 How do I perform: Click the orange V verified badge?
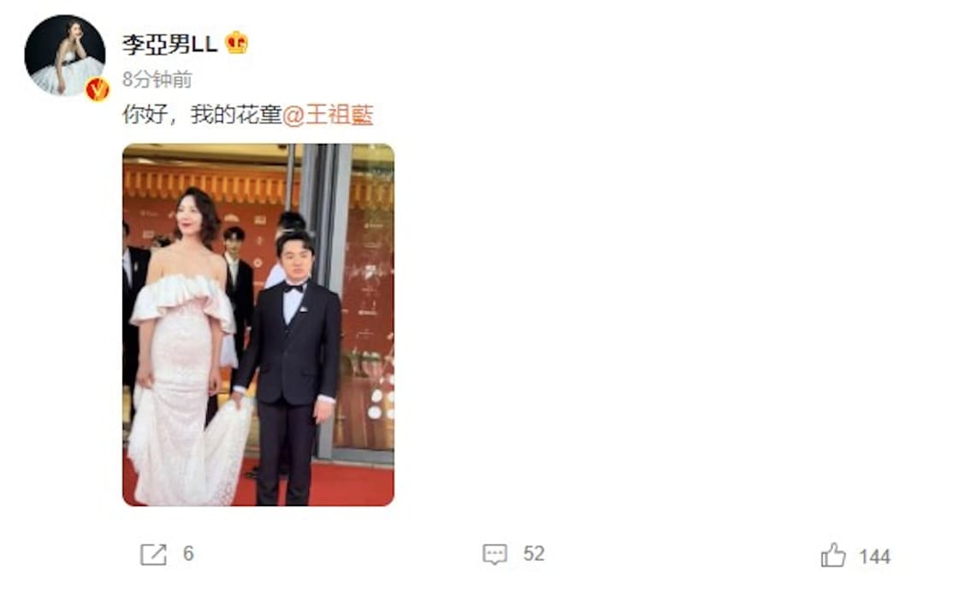98,89
